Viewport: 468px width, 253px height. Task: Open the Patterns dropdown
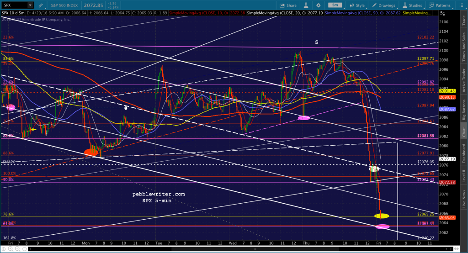[x=440, y=5]
